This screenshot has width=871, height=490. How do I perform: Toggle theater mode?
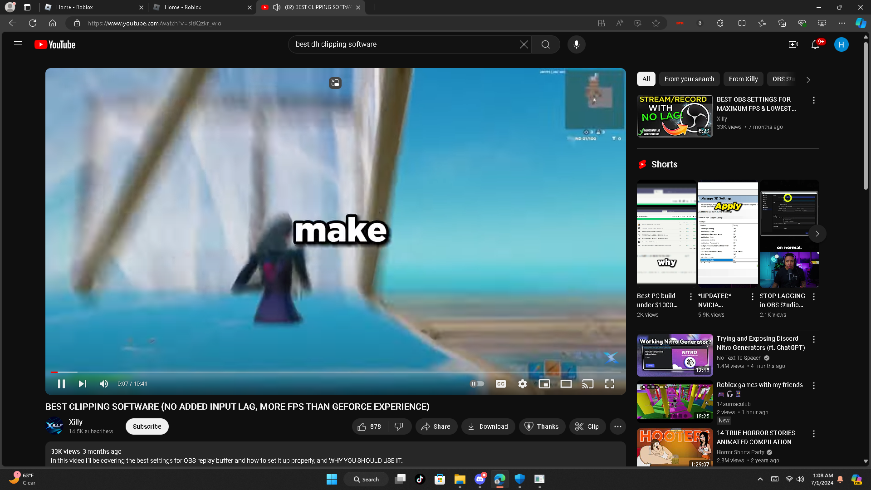[566, 384]
